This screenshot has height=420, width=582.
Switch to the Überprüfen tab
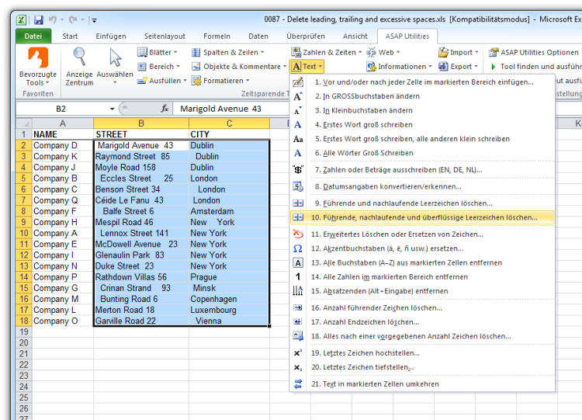point(306,36)
